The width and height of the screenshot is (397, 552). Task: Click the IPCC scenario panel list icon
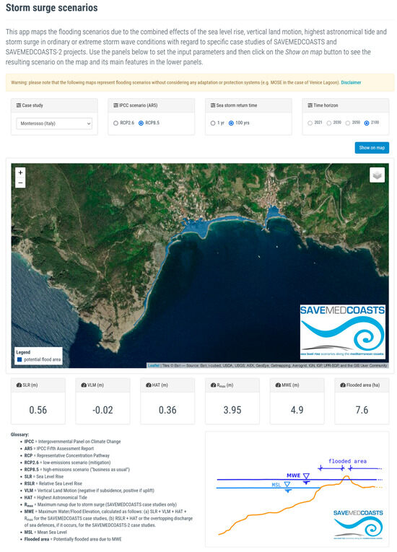coord(115,105)
